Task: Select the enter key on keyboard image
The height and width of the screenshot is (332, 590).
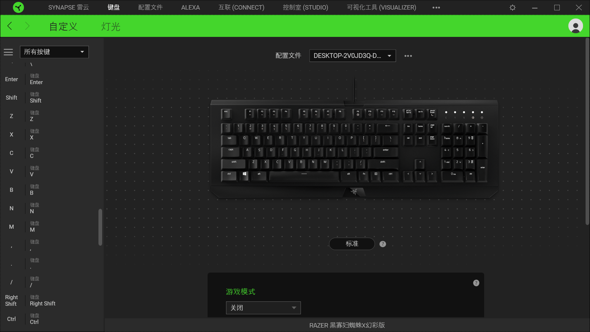Action: click(x=386, y=152)
